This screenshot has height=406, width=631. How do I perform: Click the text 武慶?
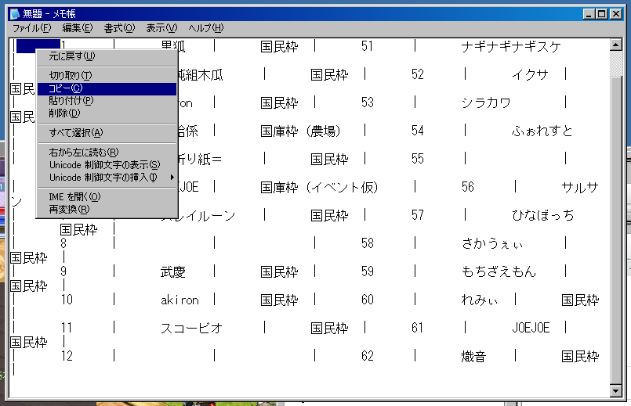point(172,272)
